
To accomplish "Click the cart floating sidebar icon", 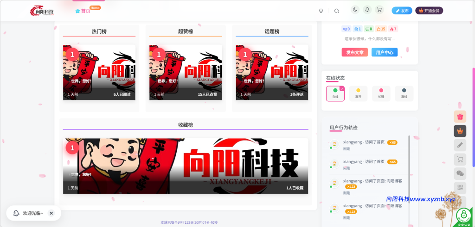I will tap(460, 159).
